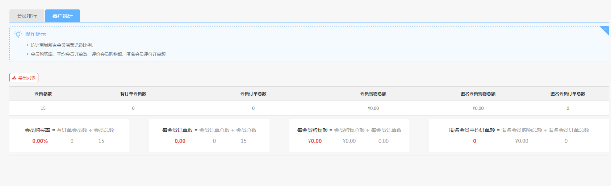The height and width of the screenshot is (186, 611).
Task: Click the 每会员订单数 formula label
Action: point(177,130)
